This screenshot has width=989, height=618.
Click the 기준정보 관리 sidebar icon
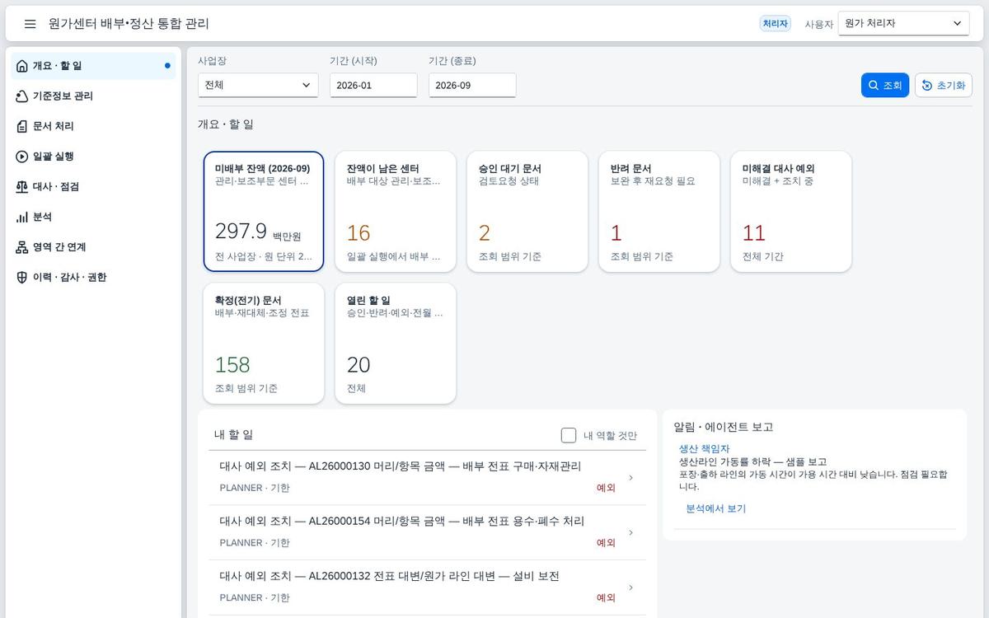coord(21,96)
